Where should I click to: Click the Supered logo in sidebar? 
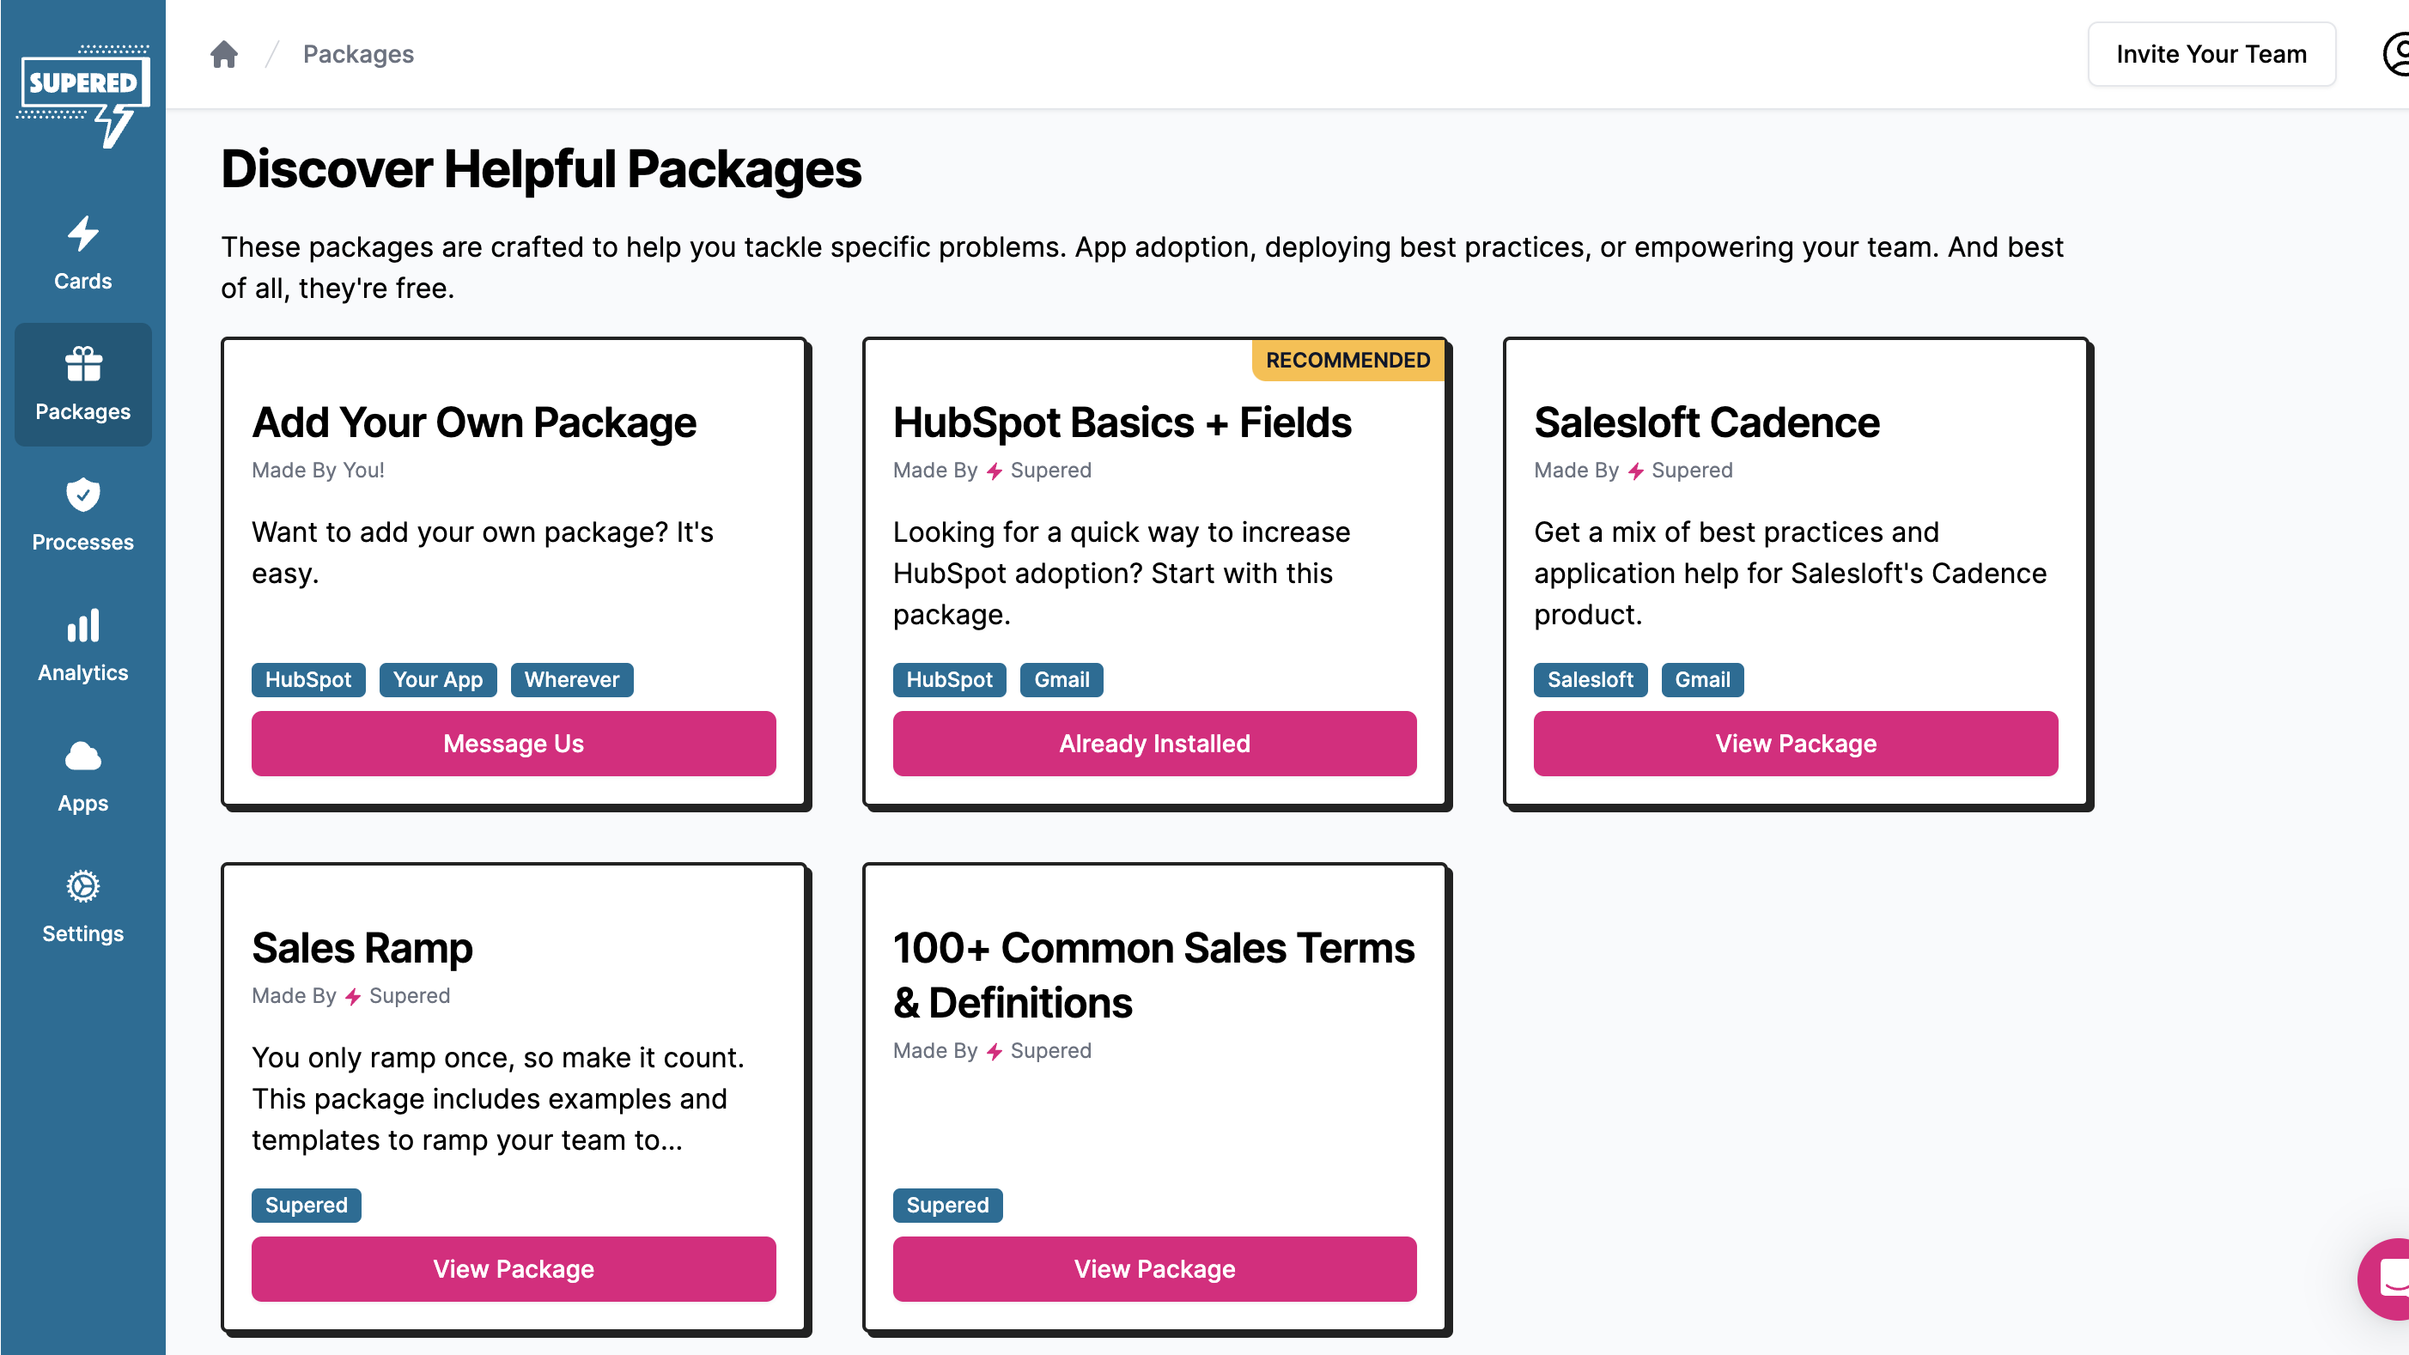pyautogui.click(x=82, y=95)
